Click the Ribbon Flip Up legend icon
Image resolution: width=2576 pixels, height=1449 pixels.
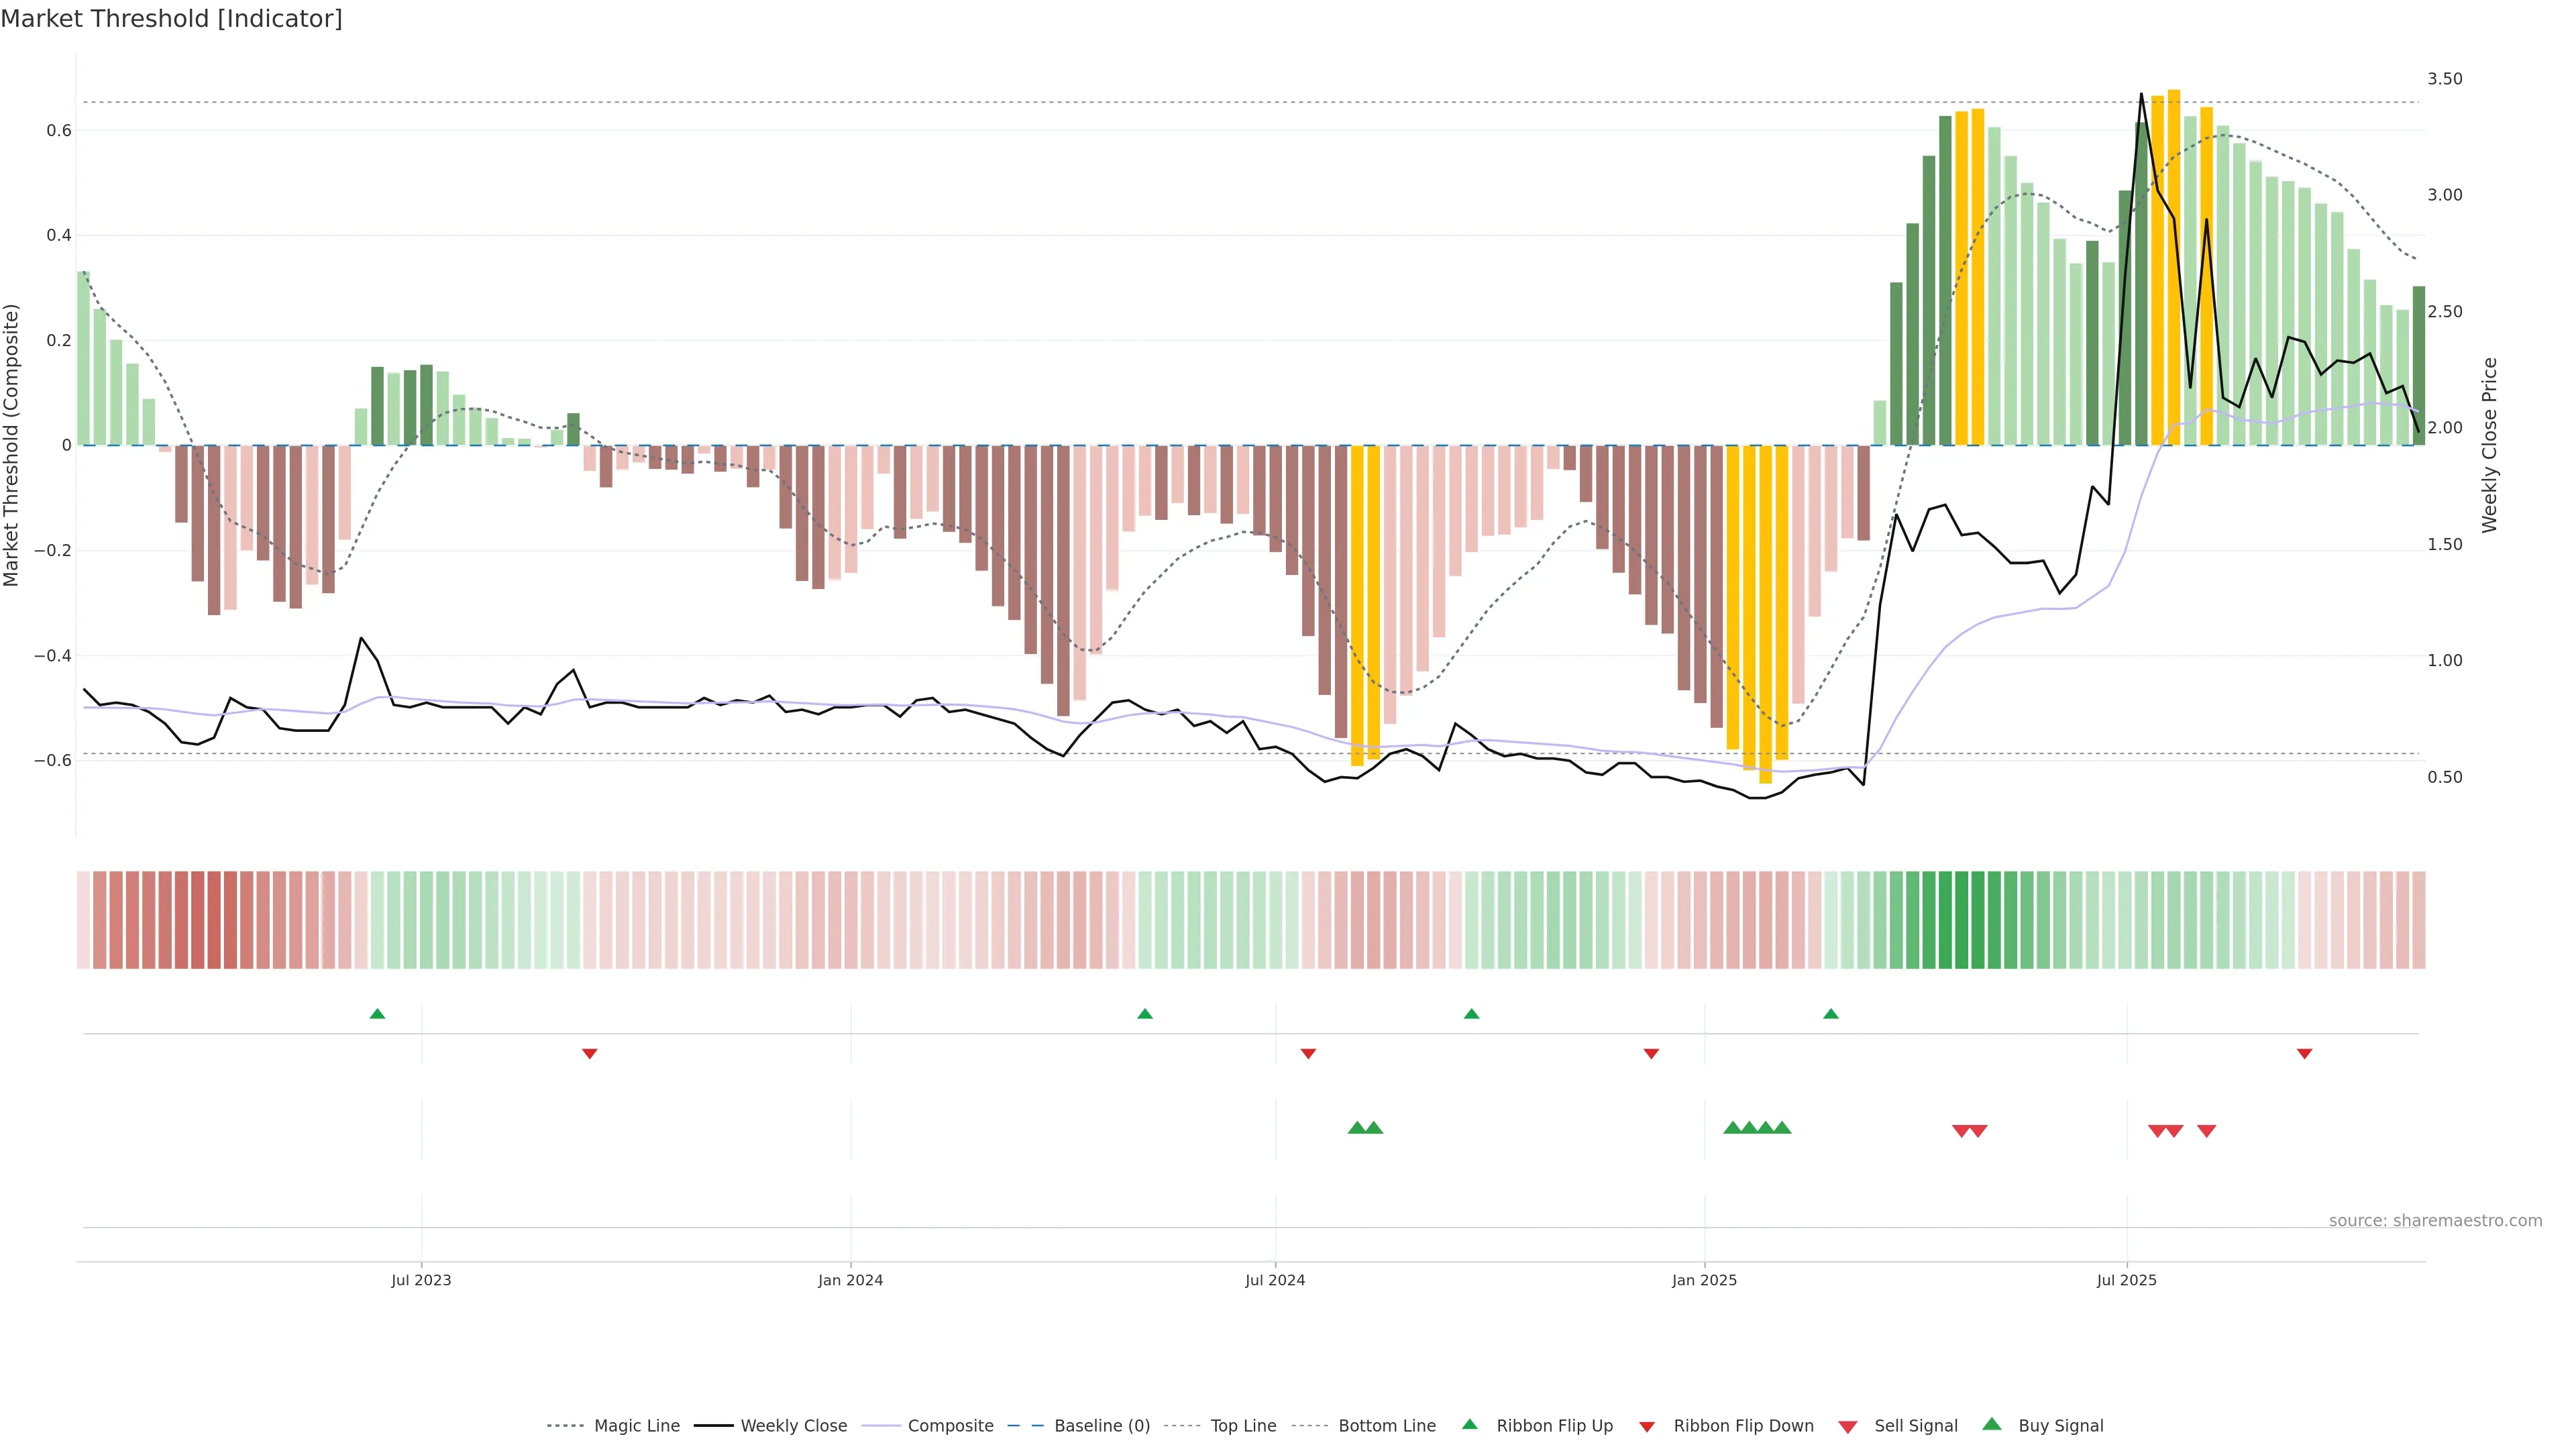coord(1469,1424)
